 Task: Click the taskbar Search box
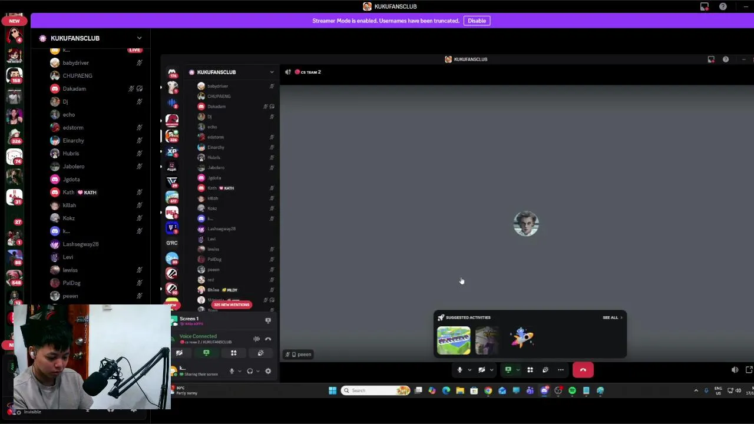pos(376,390)
